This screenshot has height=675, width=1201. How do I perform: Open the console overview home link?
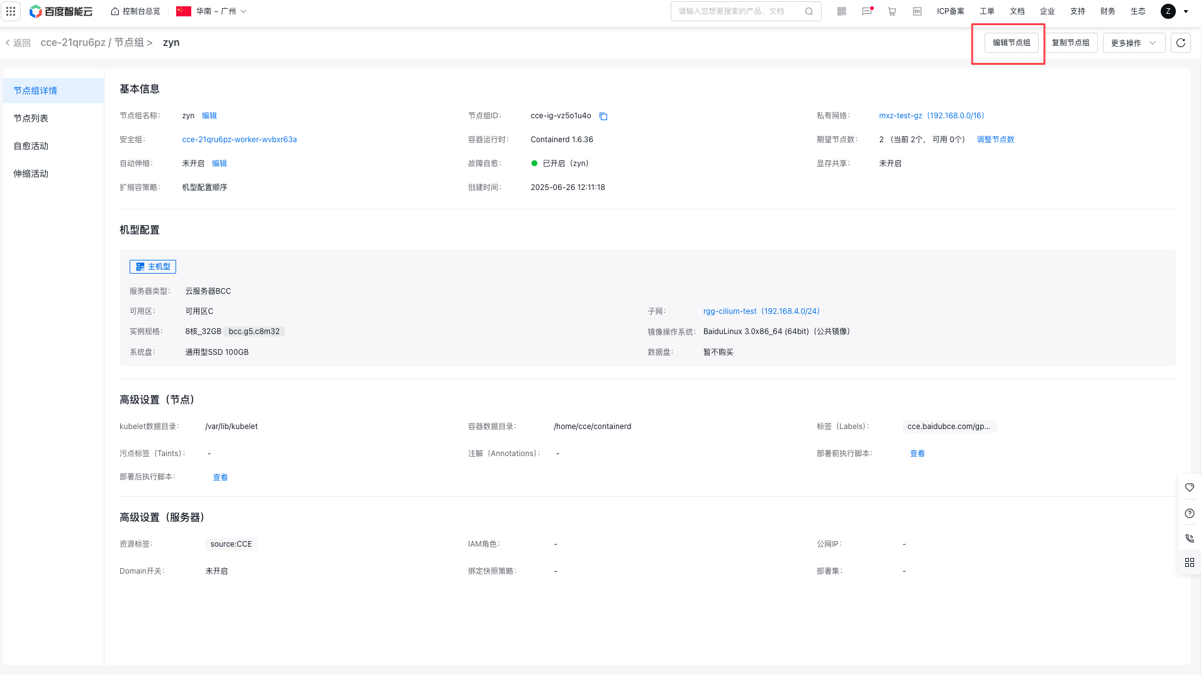(135, 11)
